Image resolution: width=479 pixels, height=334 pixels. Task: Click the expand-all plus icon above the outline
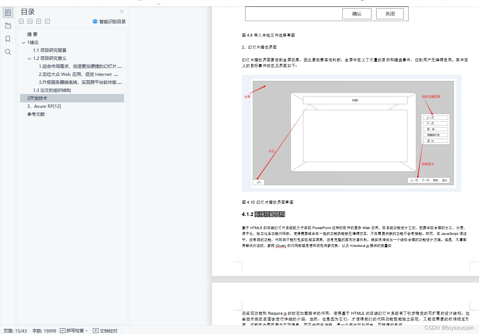click(38, 21)
